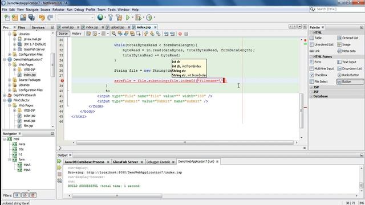This screenshot has width=365, height=205.
Task: Collapse the HTML Forms palette section
Action: coord(311,56)
